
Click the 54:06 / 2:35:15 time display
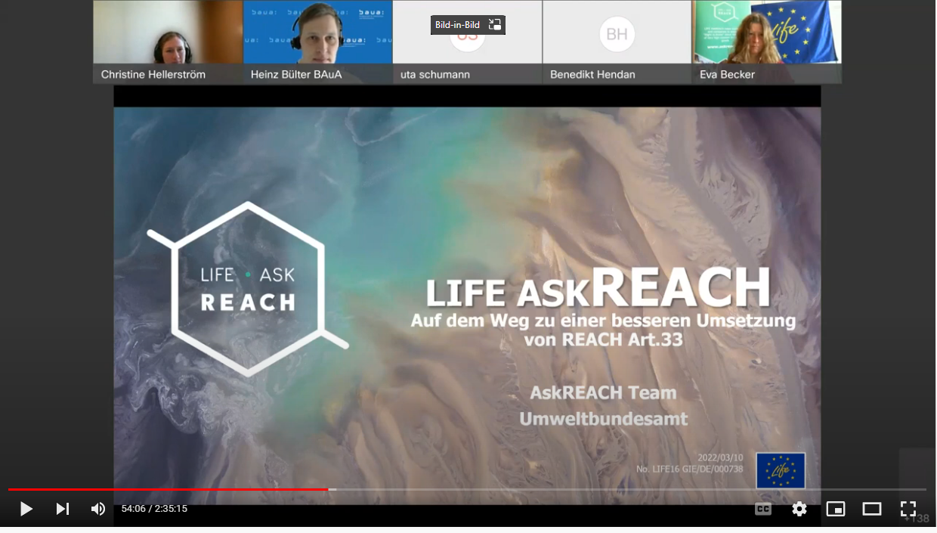pos(154,509)
